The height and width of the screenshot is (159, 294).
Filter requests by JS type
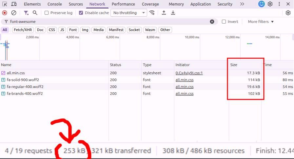pyautogui.click(x=62, y=30)
